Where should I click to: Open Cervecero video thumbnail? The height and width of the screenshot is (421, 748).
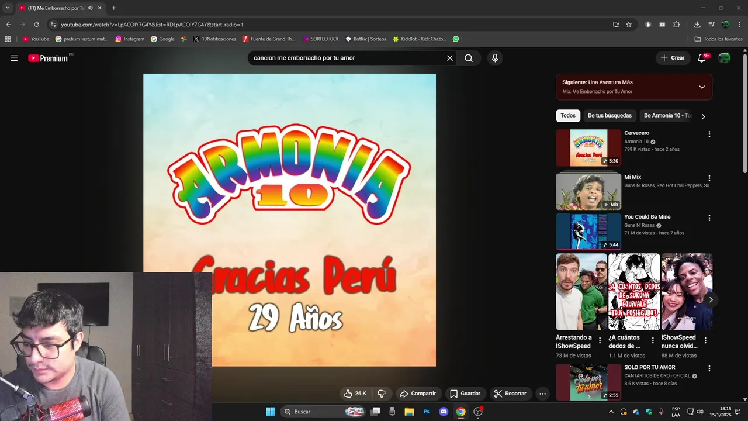588,148
